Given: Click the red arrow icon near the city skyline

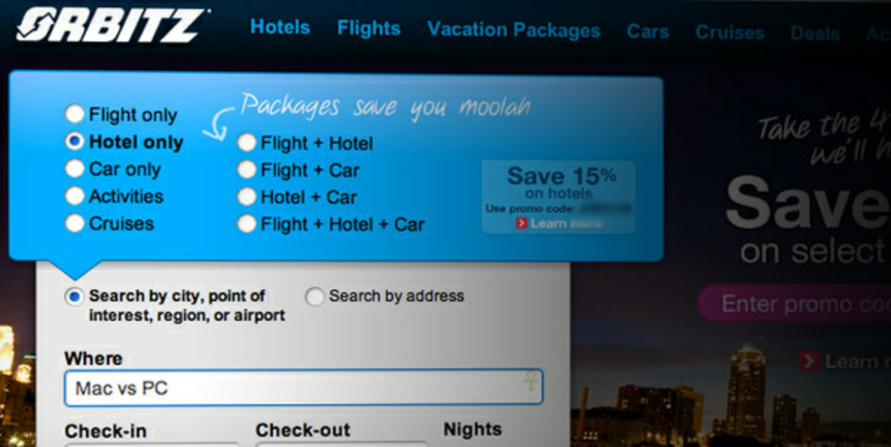Looking at the screenshot, I should pyautogui.click(x=808, y=361).
